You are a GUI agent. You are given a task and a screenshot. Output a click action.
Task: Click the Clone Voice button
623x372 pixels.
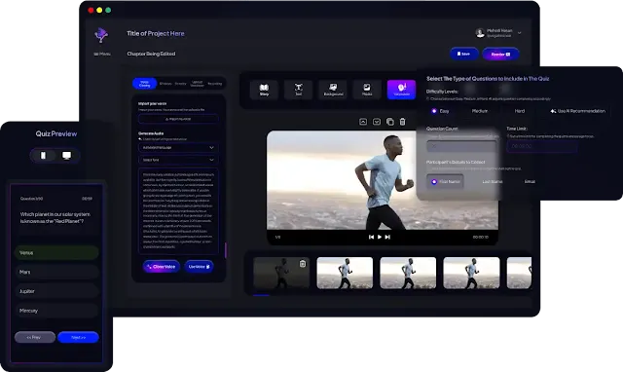coord(162,267)
